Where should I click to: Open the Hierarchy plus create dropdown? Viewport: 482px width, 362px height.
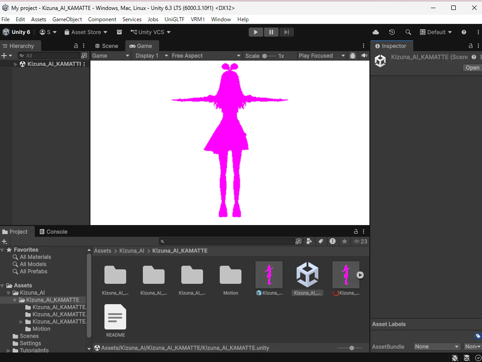tap(6, 56)
